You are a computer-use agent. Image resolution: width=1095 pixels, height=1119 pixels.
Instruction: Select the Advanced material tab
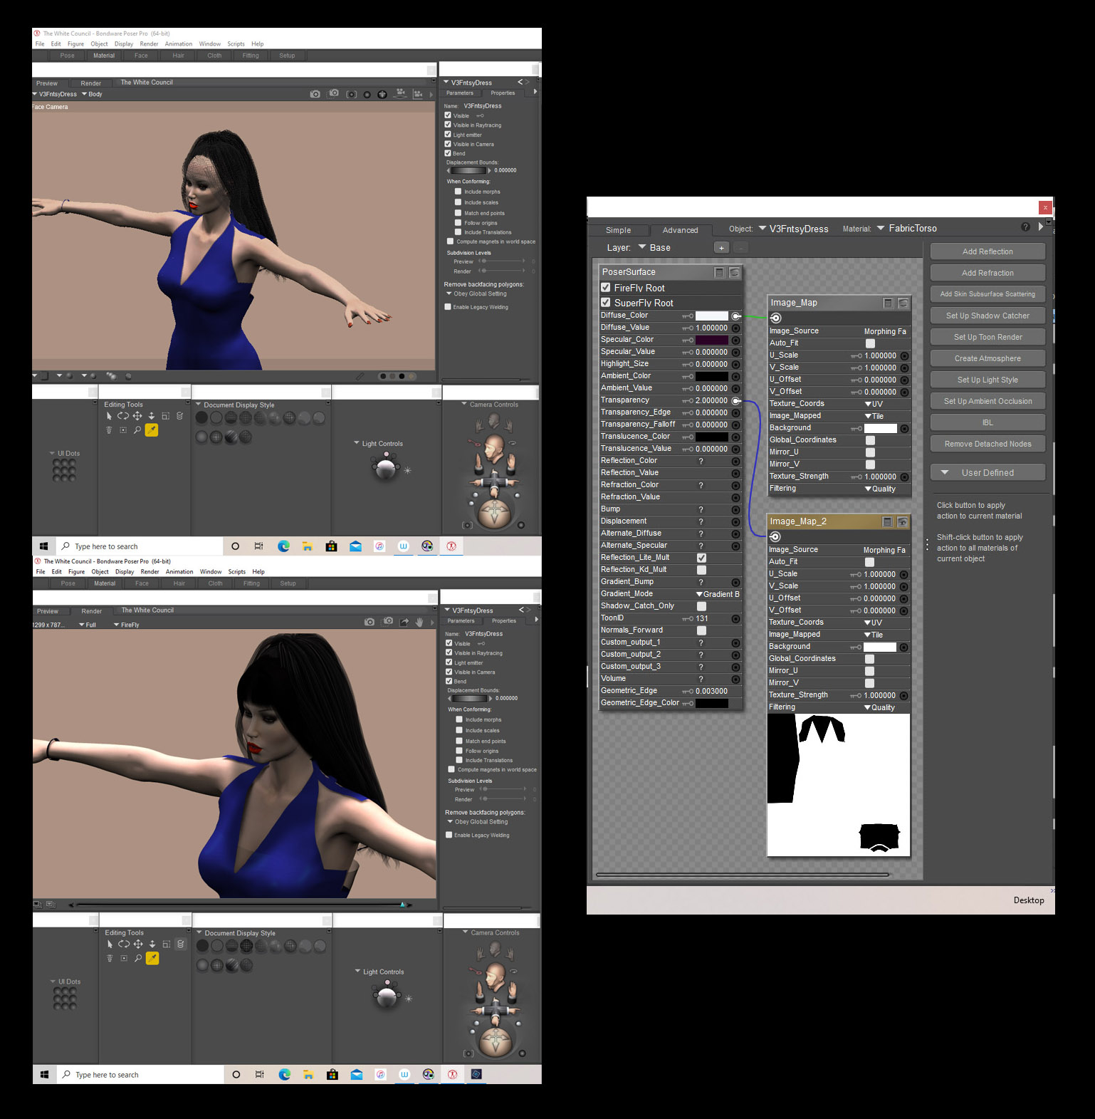pyautogui.click(x=680, y=230)
